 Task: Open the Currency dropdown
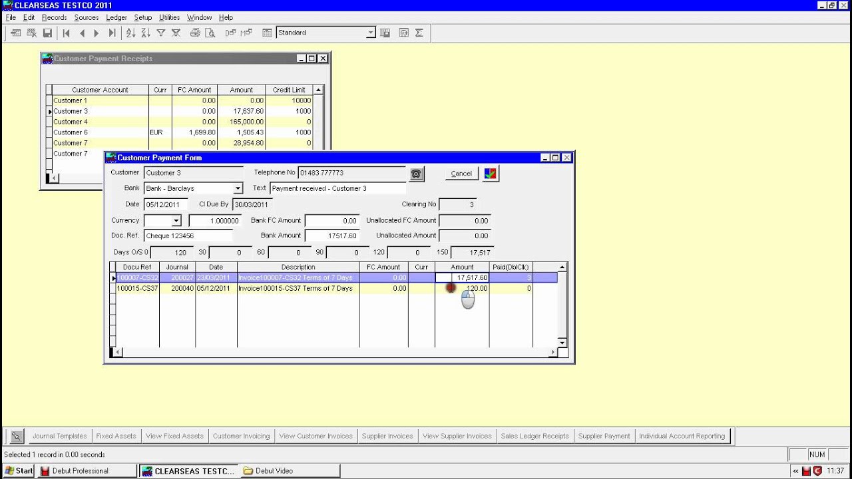tap(176, 221)
